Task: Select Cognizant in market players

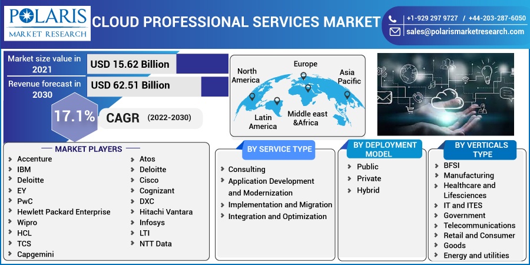Action: [x=157, y=191]
